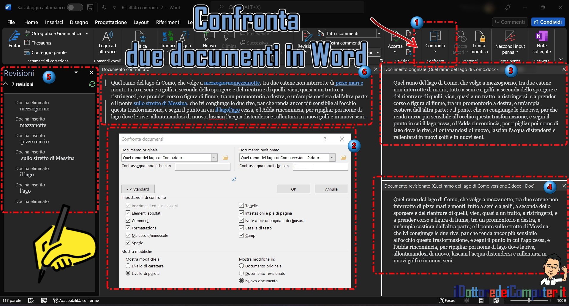Open Tutti i commenti dropdown
The width and height of the screenshot is (569, 306).
coord(379,34)
